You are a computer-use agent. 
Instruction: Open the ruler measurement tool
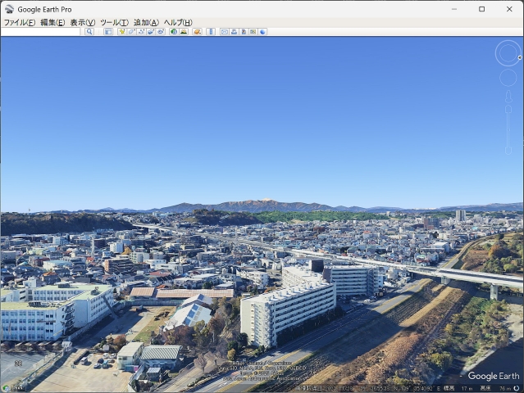[211, 32]
